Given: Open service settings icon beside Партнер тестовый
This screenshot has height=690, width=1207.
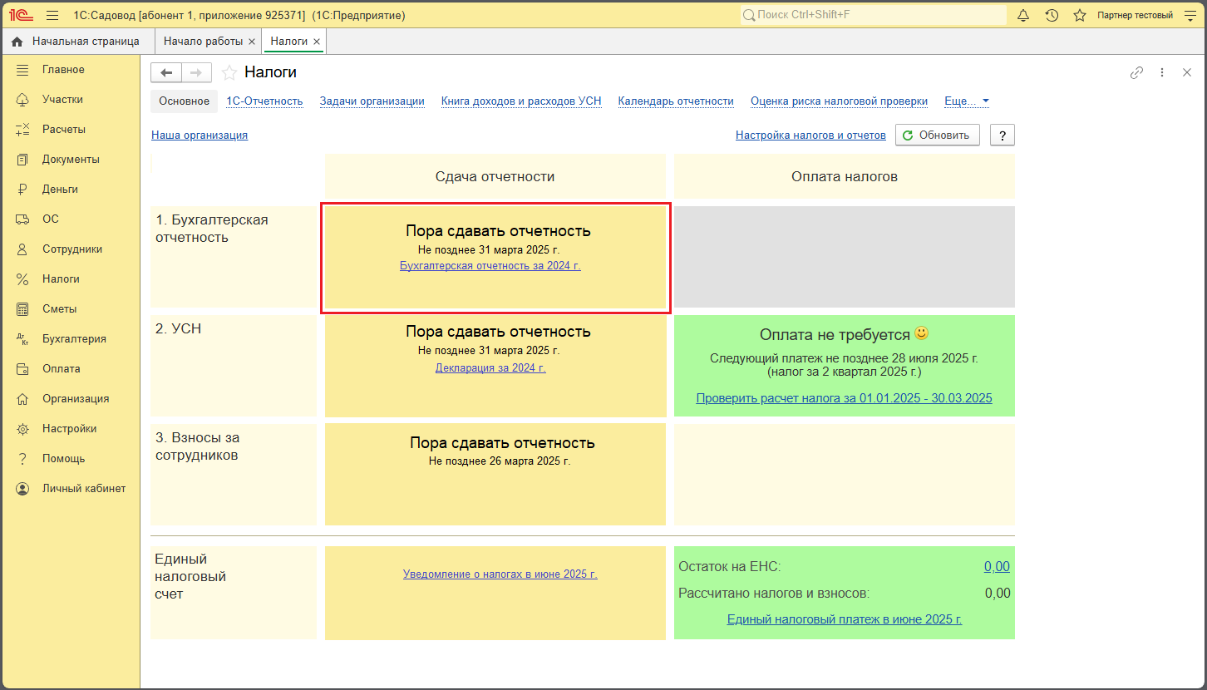Looking at the screenshot, I should [1190, 16].
